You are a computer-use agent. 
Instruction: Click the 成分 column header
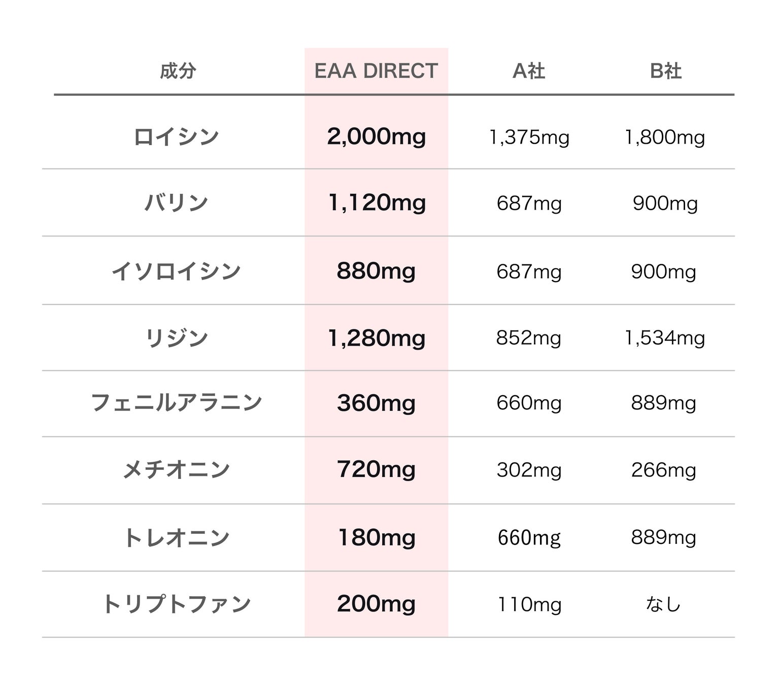[178, 71]
